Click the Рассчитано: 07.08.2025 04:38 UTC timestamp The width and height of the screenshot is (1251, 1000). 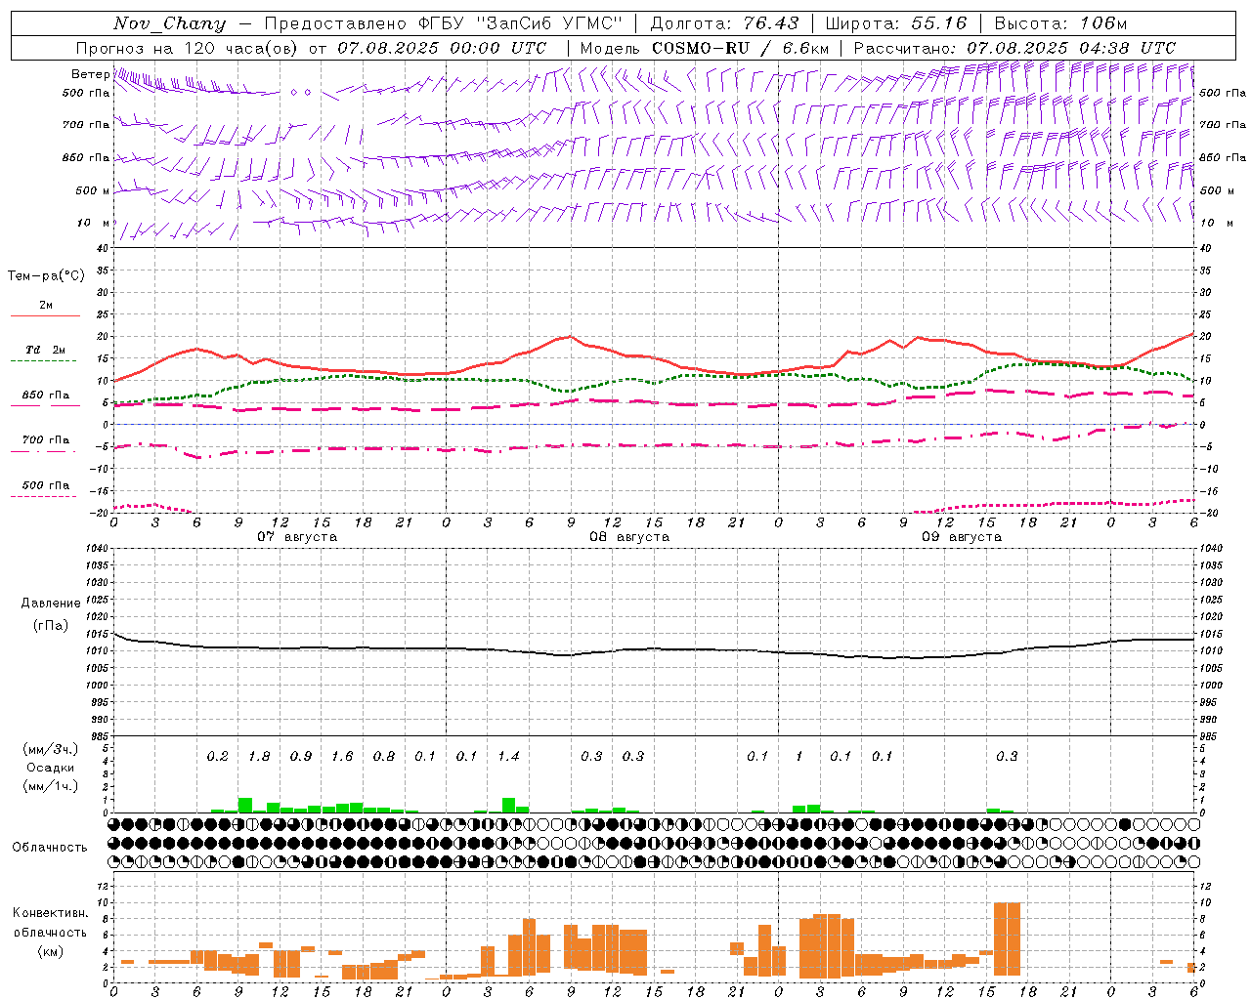pos(1014,48)
